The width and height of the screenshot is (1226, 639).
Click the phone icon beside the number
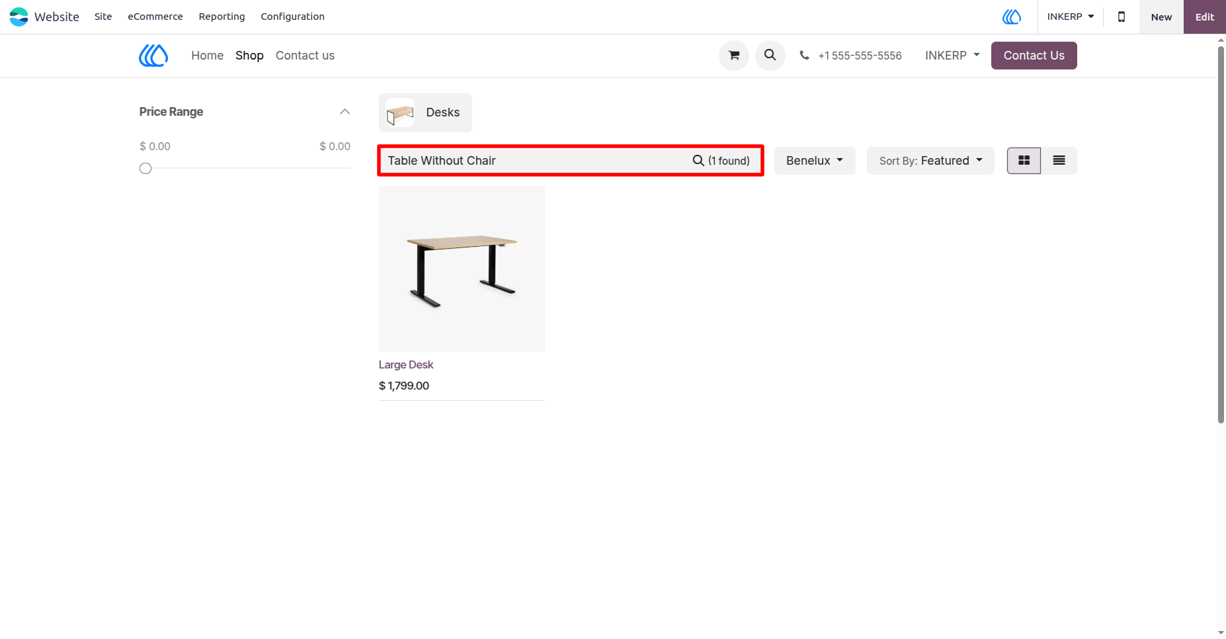pos(804,56)
